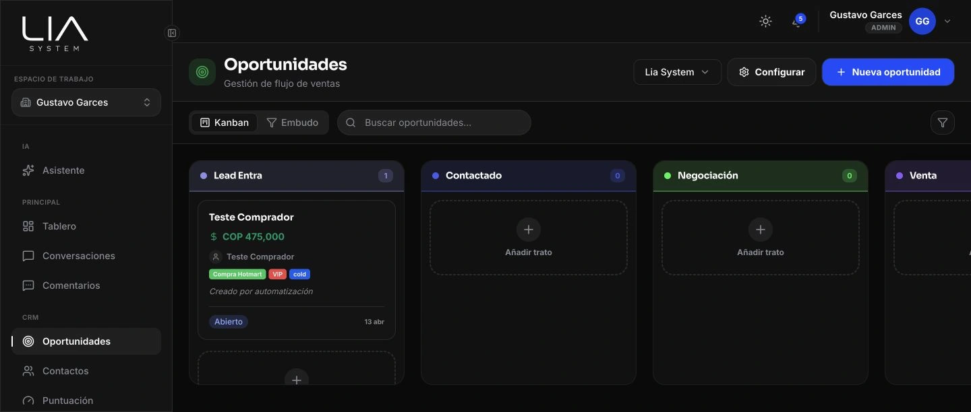Click the plus below Teste Comprador card

pos(297,379)
